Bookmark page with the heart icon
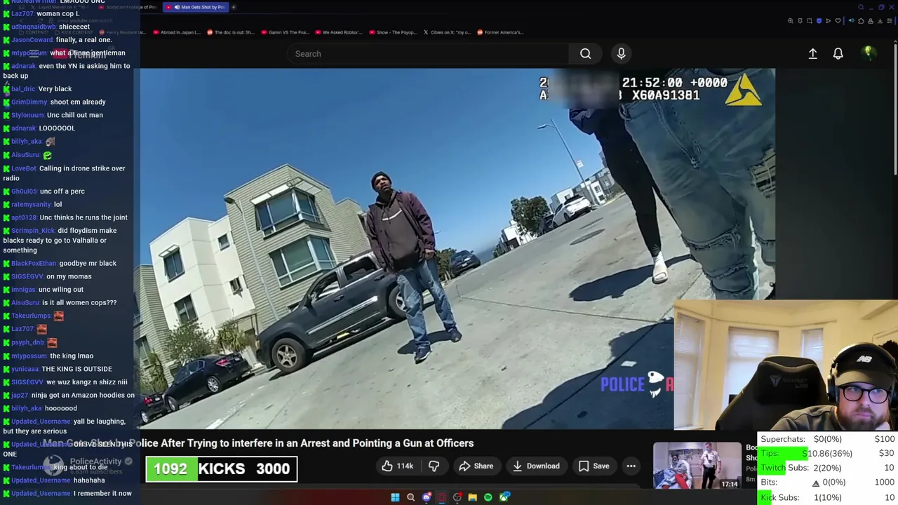The width and height of the screenshot is (898, 505). click(838, 21)
